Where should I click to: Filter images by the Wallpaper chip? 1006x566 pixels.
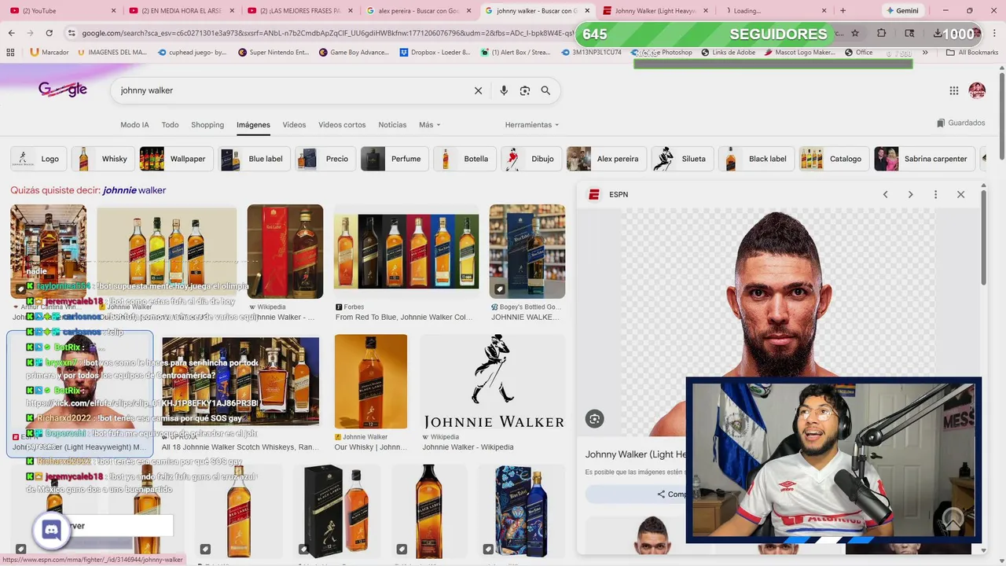[175, 159]
